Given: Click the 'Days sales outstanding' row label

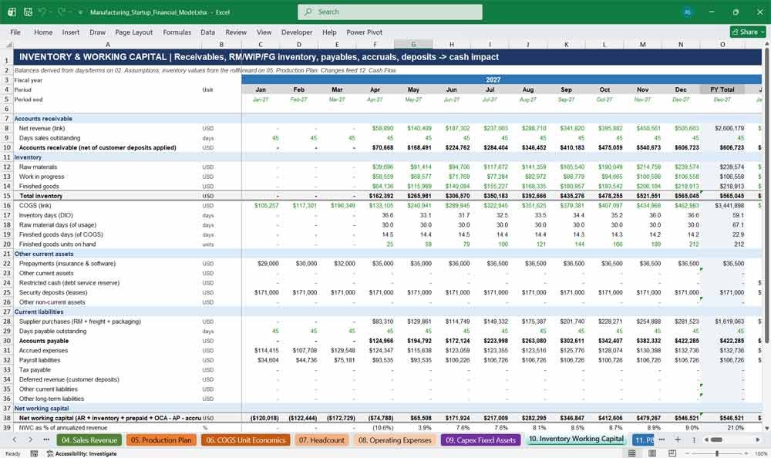Looking at the screenshot, I should pos(49,138).
